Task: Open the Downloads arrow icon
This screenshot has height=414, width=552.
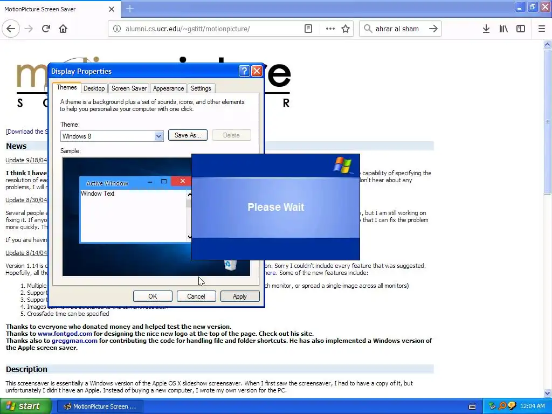Action: click(486, 29)
